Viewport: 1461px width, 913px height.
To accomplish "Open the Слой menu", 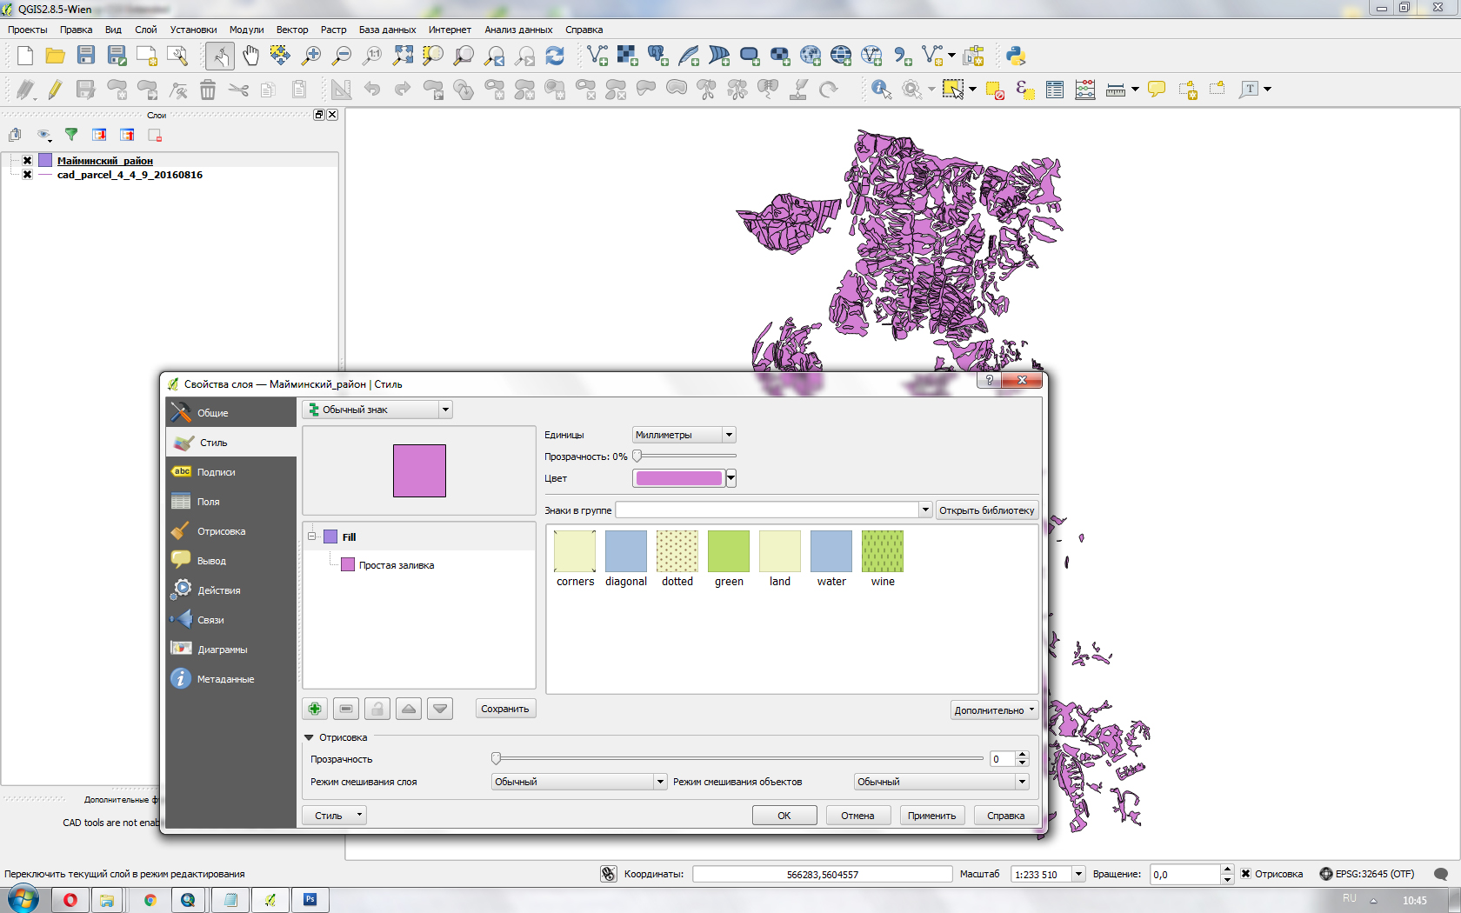I will pyautogui.click(x=146, y=30).
